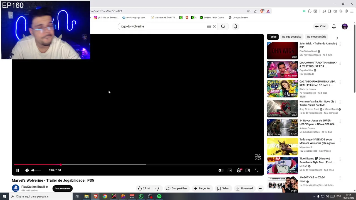Open options for Dia Comunitário Tinkatink video
Screen dimensions: 356x200
click(340, 63)
